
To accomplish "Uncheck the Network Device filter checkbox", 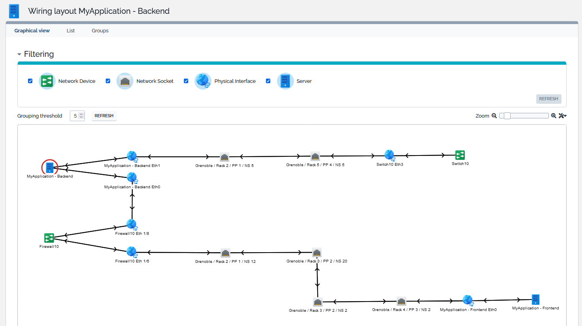I will [30, 81].
